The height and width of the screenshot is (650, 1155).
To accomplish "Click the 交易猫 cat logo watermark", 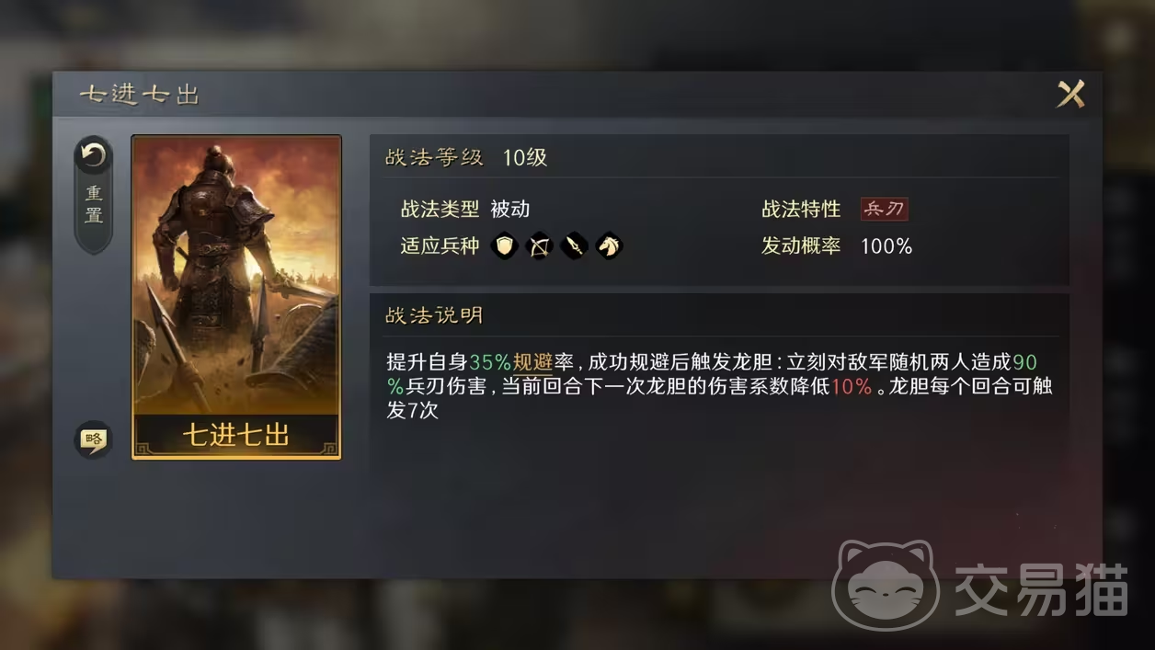I will pos(885,585).
